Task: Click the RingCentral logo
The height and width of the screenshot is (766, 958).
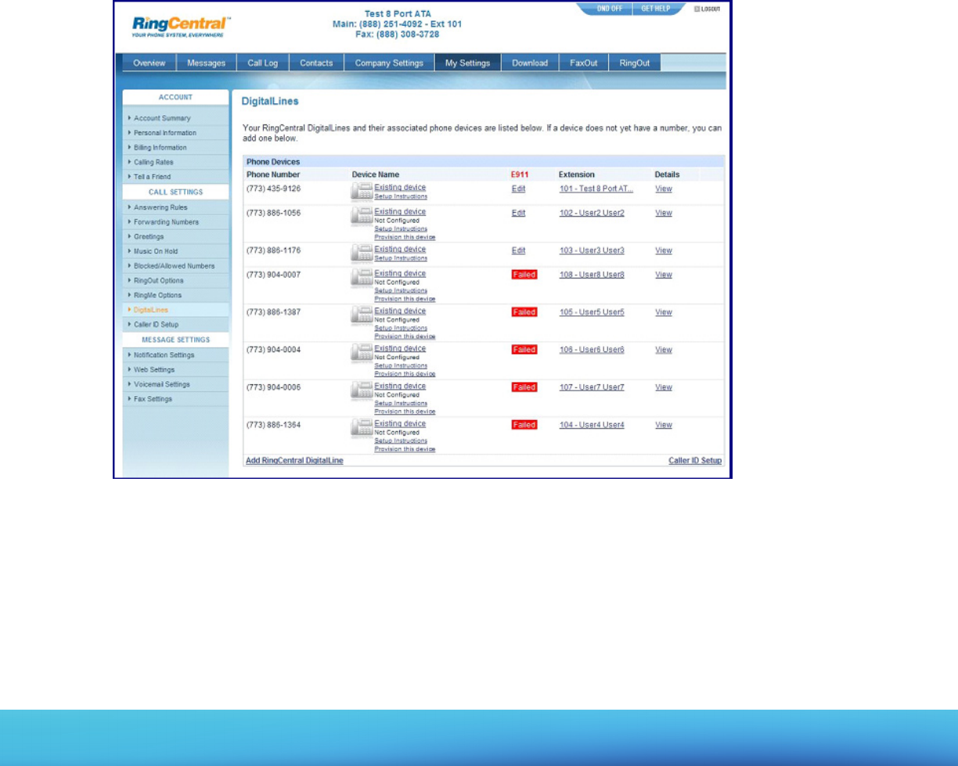Action: pyautogui.click(x=181, y=27)
